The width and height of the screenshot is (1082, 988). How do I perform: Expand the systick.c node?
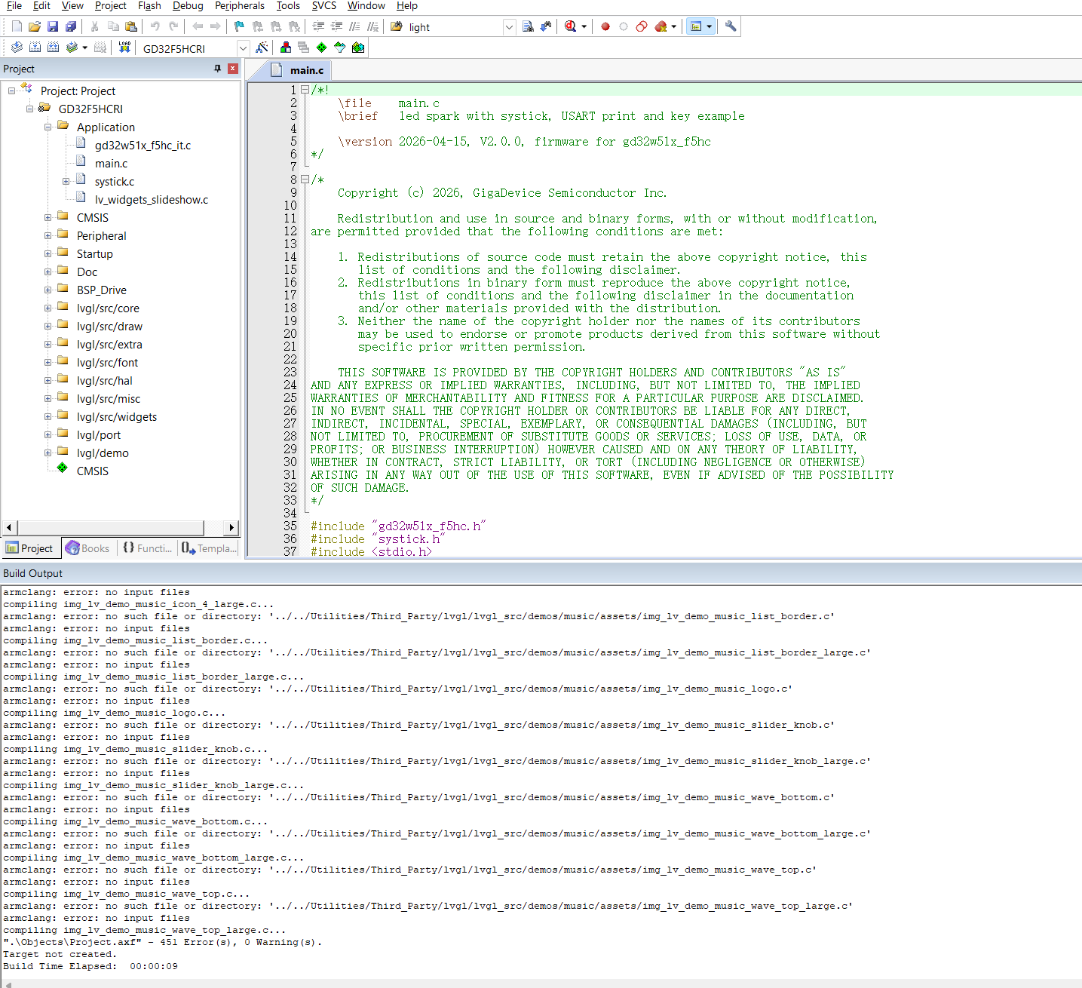pyautogui.click(x=66, y=181)
